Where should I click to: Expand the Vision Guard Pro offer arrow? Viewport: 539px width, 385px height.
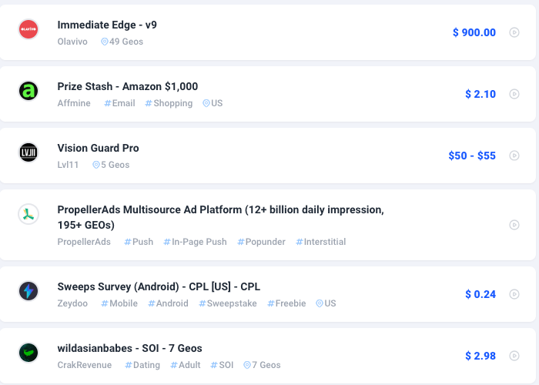514,156
